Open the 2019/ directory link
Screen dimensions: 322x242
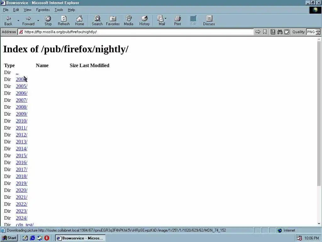pyautogui.click(x=22, y=183)
